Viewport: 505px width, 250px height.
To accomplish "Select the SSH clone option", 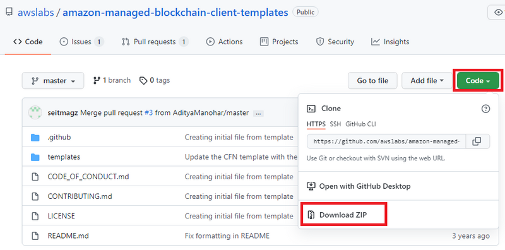I will 335,124.
